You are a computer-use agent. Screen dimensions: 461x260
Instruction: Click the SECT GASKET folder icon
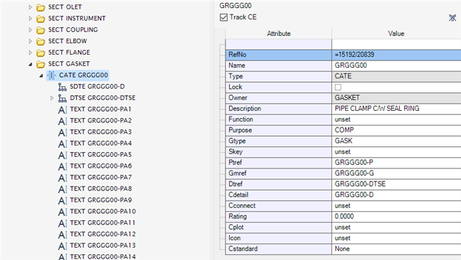point(40,64)
